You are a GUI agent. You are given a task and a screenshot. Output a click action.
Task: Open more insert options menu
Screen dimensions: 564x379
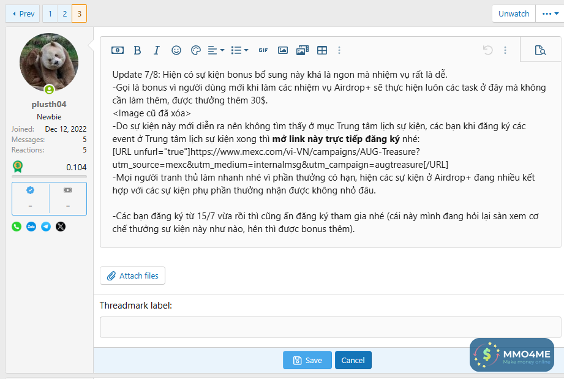(x=339, y=50)
